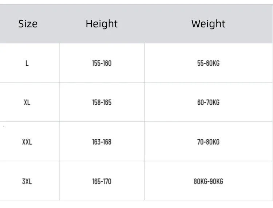The width and height of the screenshot is (273, 208).
Task: Click the 55-60KG weight value
Action: [x=208, y=63]
